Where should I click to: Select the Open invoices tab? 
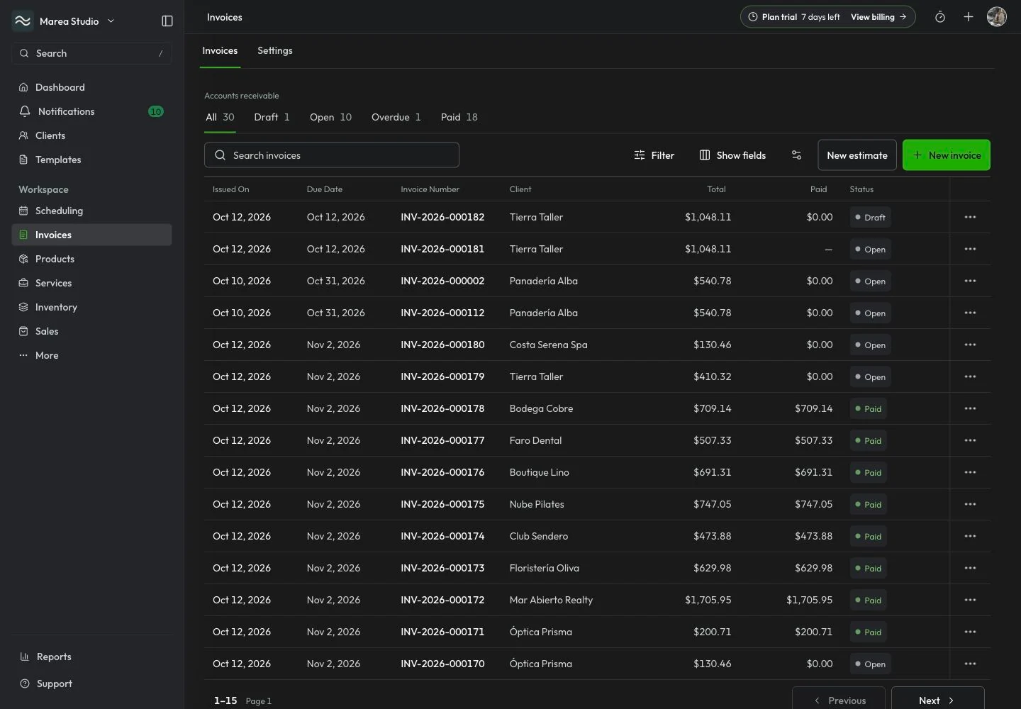pos(330,118)
